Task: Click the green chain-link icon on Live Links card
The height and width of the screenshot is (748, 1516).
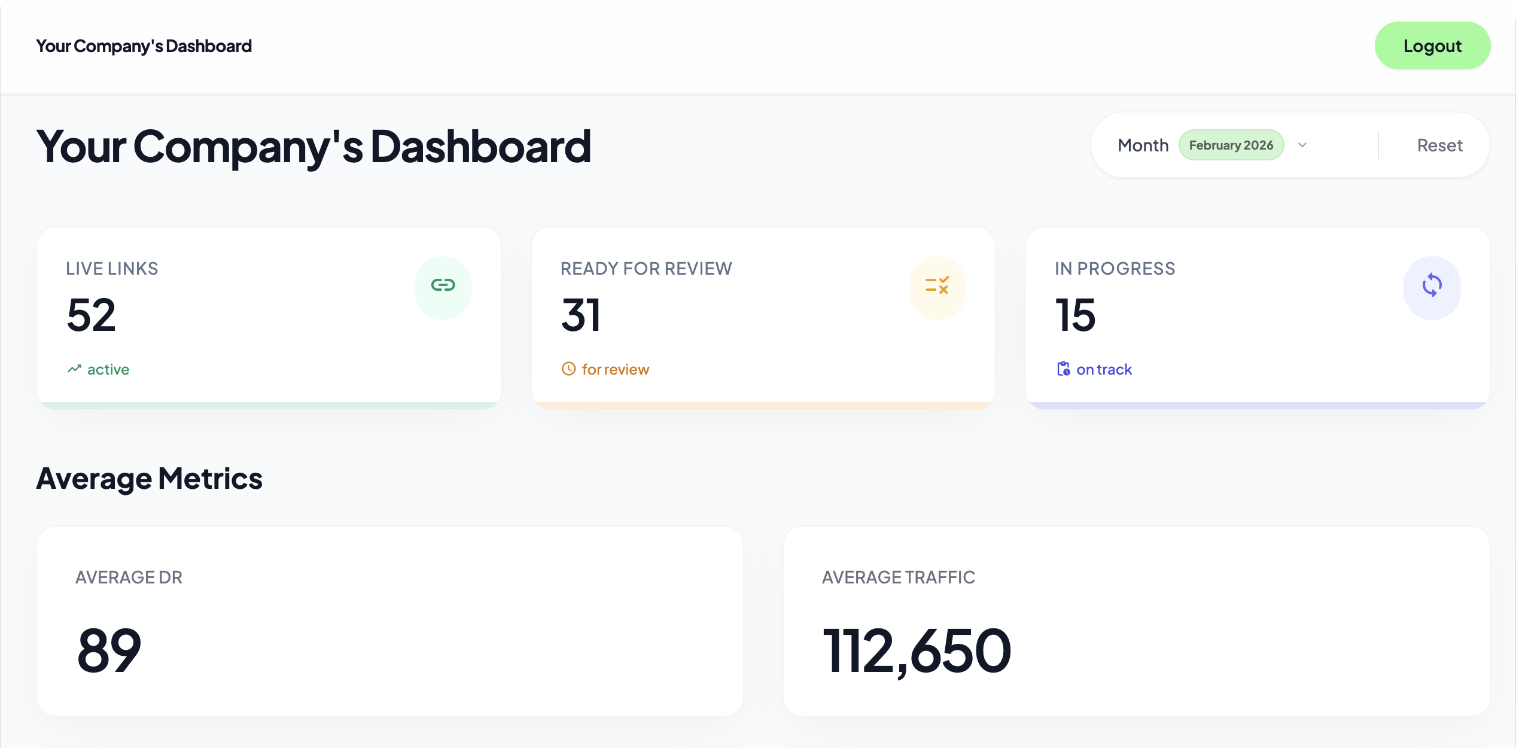Action: tap(443, 285)
